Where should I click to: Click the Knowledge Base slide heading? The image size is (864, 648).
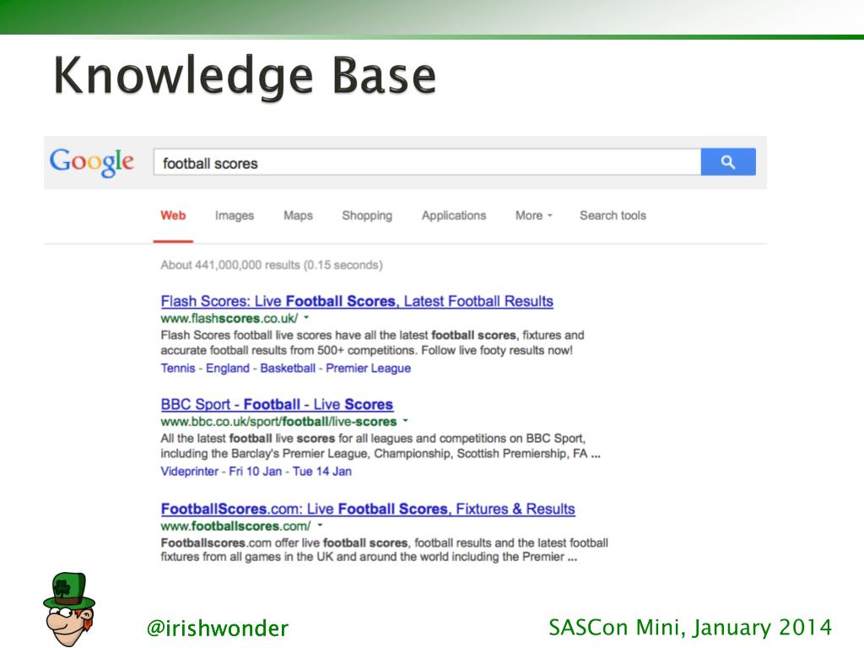(x=246, y=76)
